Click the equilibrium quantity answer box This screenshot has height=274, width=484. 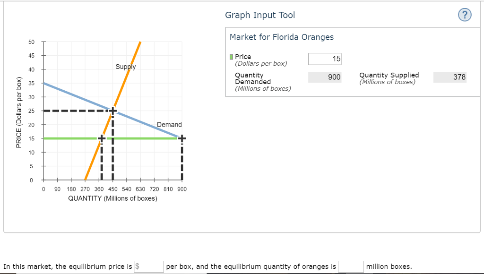coord(350,266)
